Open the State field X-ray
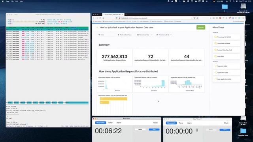 227,56
